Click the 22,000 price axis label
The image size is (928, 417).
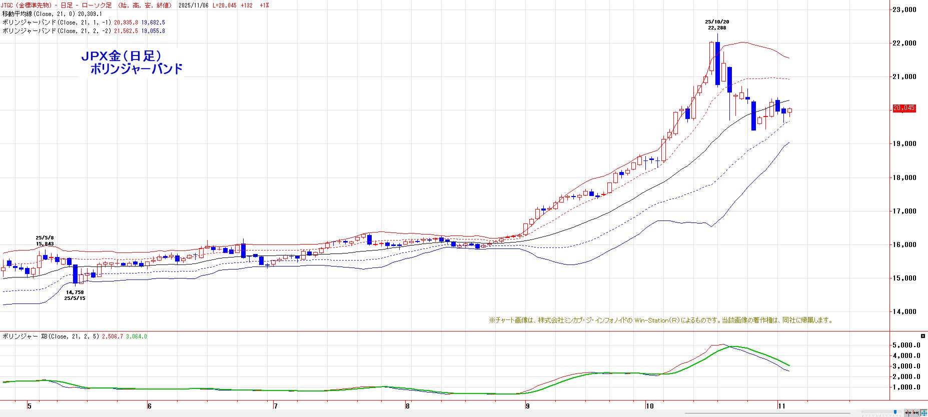coord(904,43)
